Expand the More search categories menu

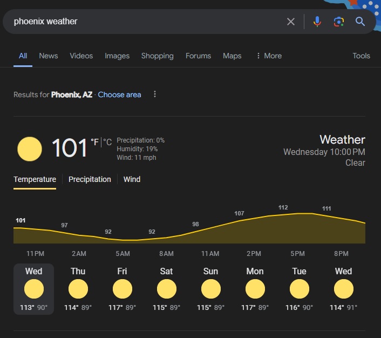(x=268, y=56)
